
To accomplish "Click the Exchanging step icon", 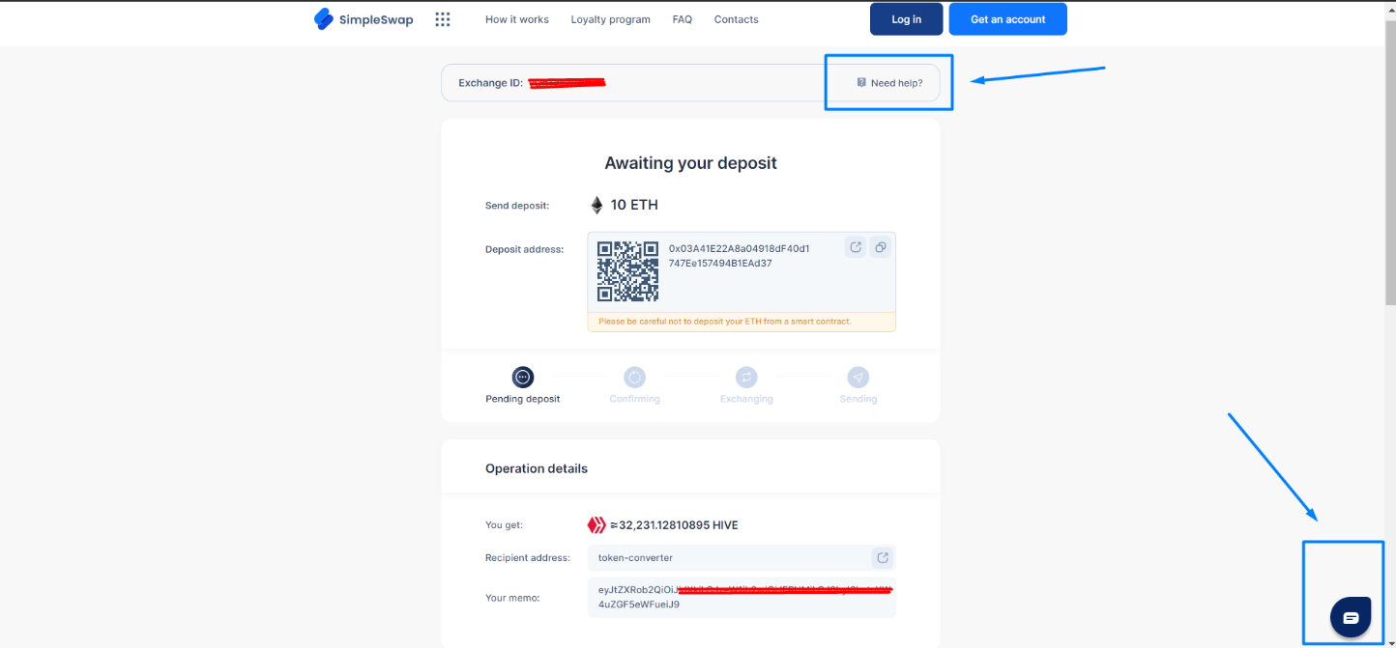I will tap(746, 377).
